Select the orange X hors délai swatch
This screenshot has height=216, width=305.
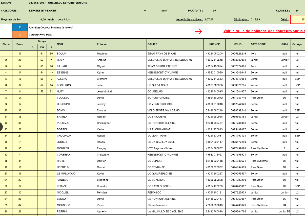tap(20, 35)
